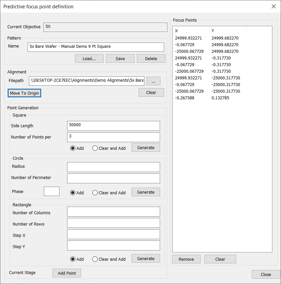This screenshot has height=284, width=281.
Task: Clear the alignment filepath
Action: pos(151,92)
